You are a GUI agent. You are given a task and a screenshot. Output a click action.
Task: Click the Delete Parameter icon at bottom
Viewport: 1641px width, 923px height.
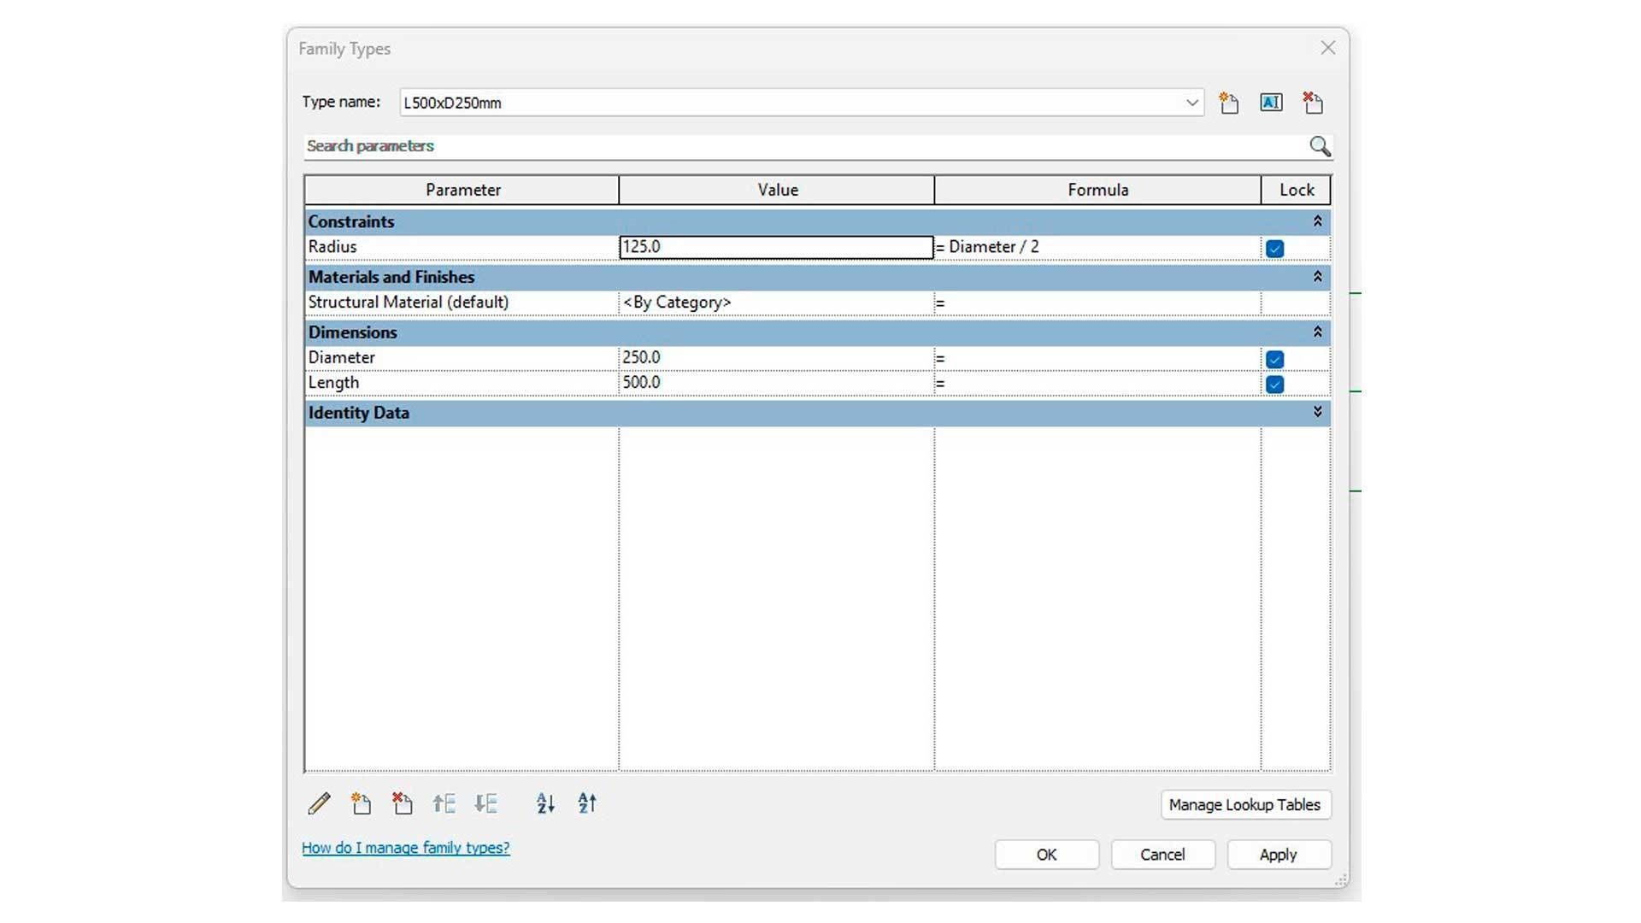[402, 803]
